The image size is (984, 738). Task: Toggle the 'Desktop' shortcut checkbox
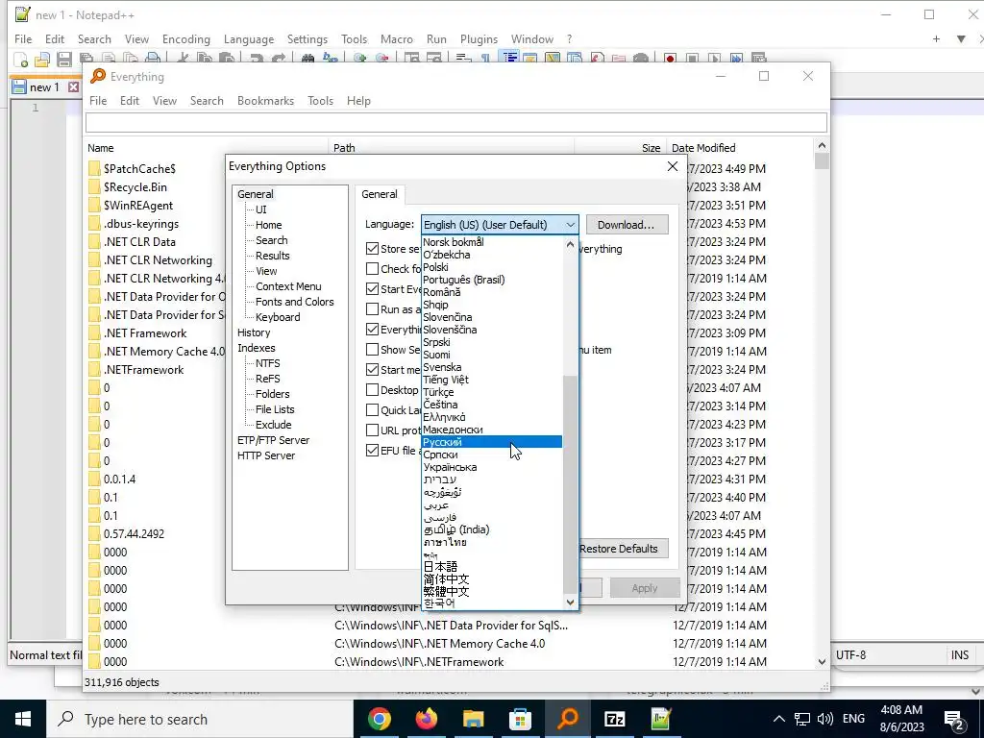(x=372, y=390)
